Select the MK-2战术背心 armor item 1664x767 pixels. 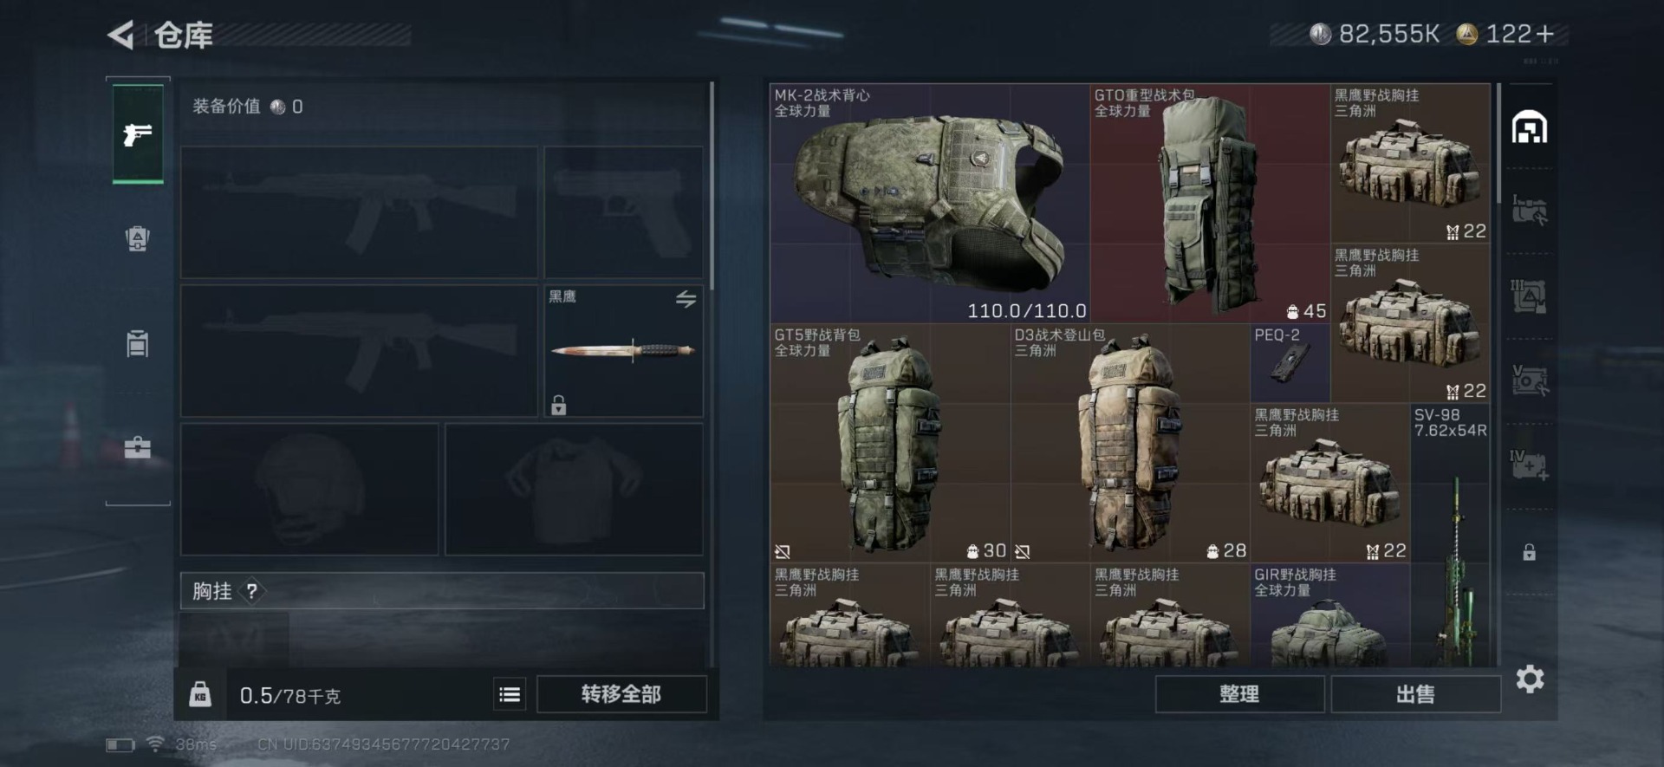[929, 203]
